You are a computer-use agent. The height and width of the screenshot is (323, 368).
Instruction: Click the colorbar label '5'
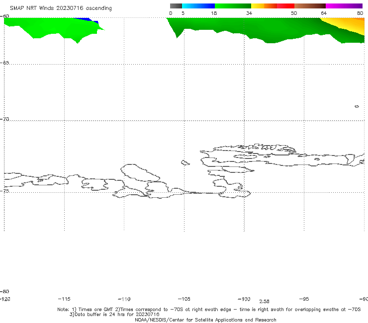[x=183, y=13]
